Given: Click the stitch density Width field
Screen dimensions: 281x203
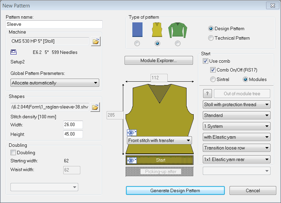Looking at the screenshot, I should coord(73,125).
